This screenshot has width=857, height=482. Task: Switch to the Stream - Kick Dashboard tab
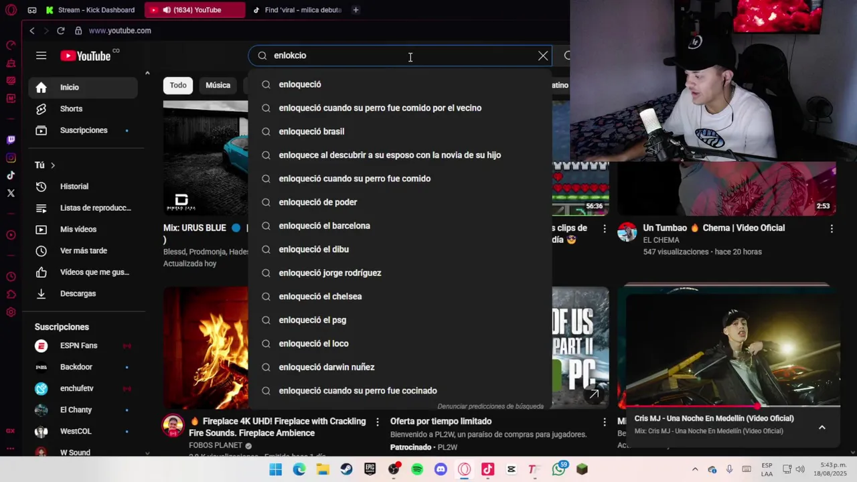(91, 10)
